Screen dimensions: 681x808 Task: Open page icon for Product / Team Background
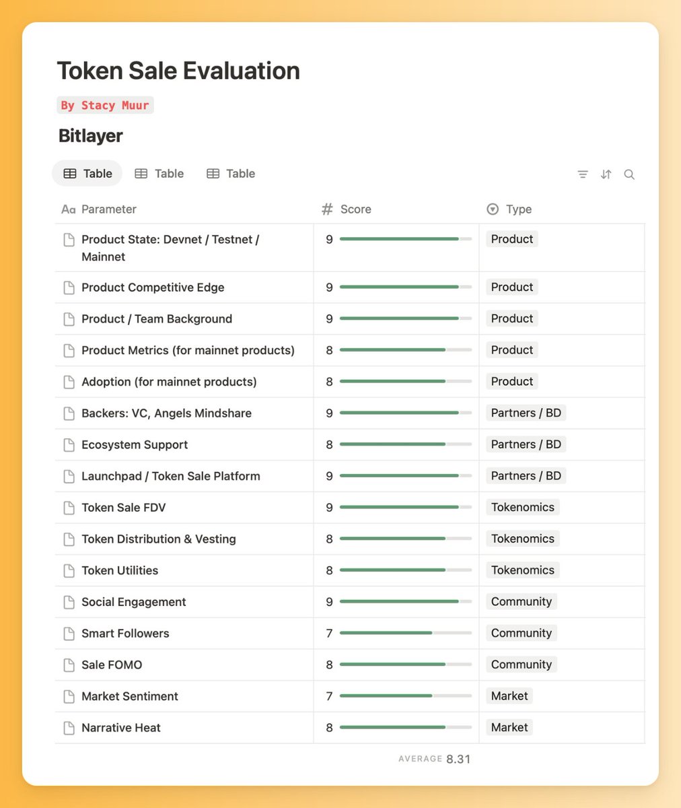[69, 319]
